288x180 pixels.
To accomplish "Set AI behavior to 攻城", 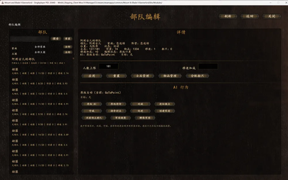I will tap(140, 104).
